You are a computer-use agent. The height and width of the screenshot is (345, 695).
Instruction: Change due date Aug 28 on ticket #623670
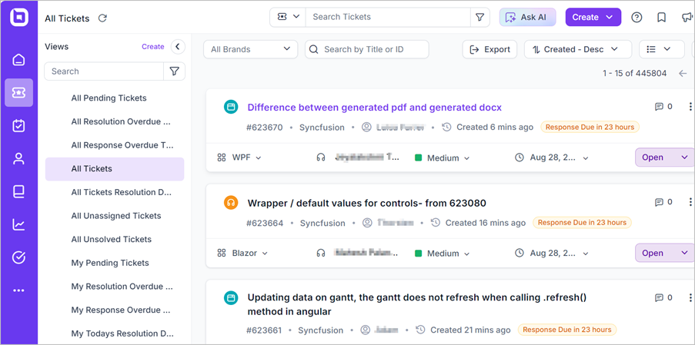pos(552,158)
